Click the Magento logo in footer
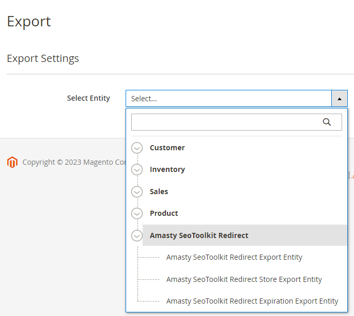 pyautogui.click(x=12, y=162)
